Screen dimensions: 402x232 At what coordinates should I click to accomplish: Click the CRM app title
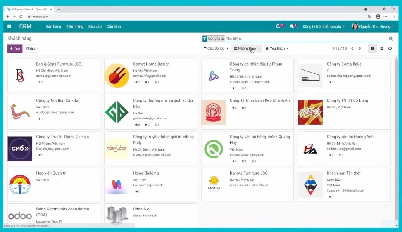(x=25, y=26)
